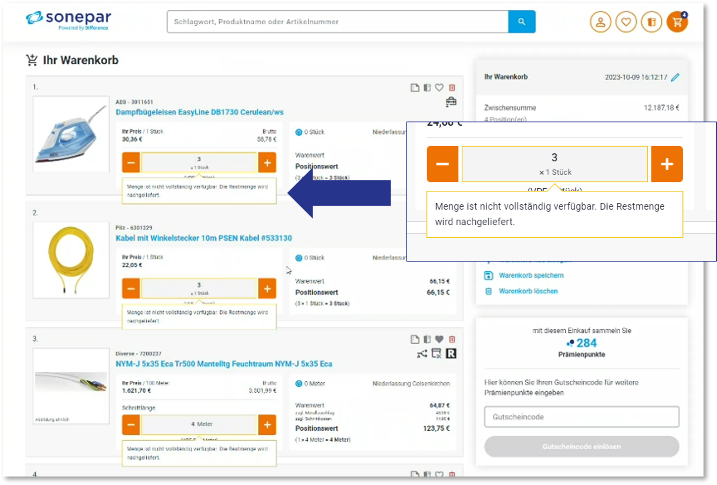Open the yellow coiled cable product image

pyautogui.click(x=71, y=260)
